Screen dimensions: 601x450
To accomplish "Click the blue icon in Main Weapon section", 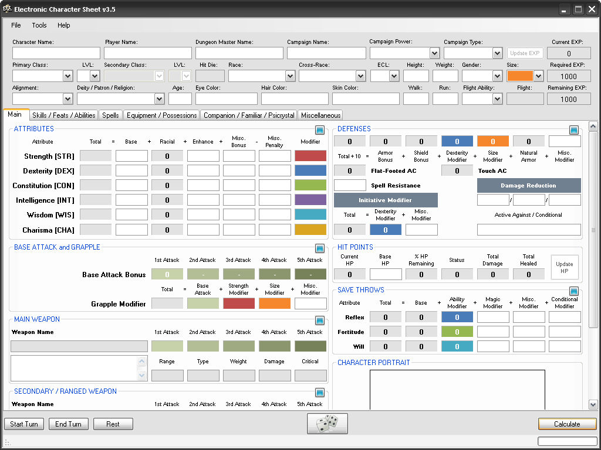I will [320, 321].
